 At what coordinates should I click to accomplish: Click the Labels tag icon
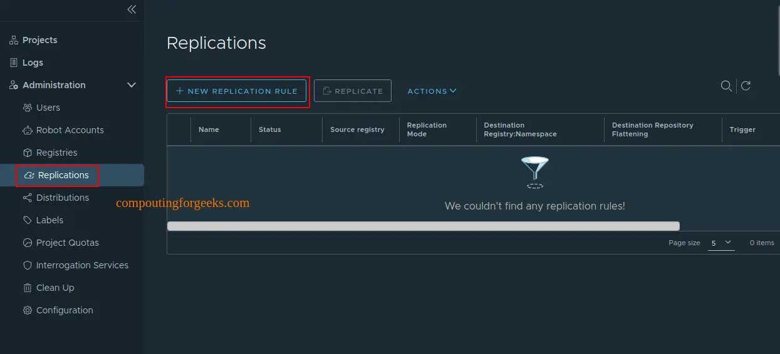point(27,220)
